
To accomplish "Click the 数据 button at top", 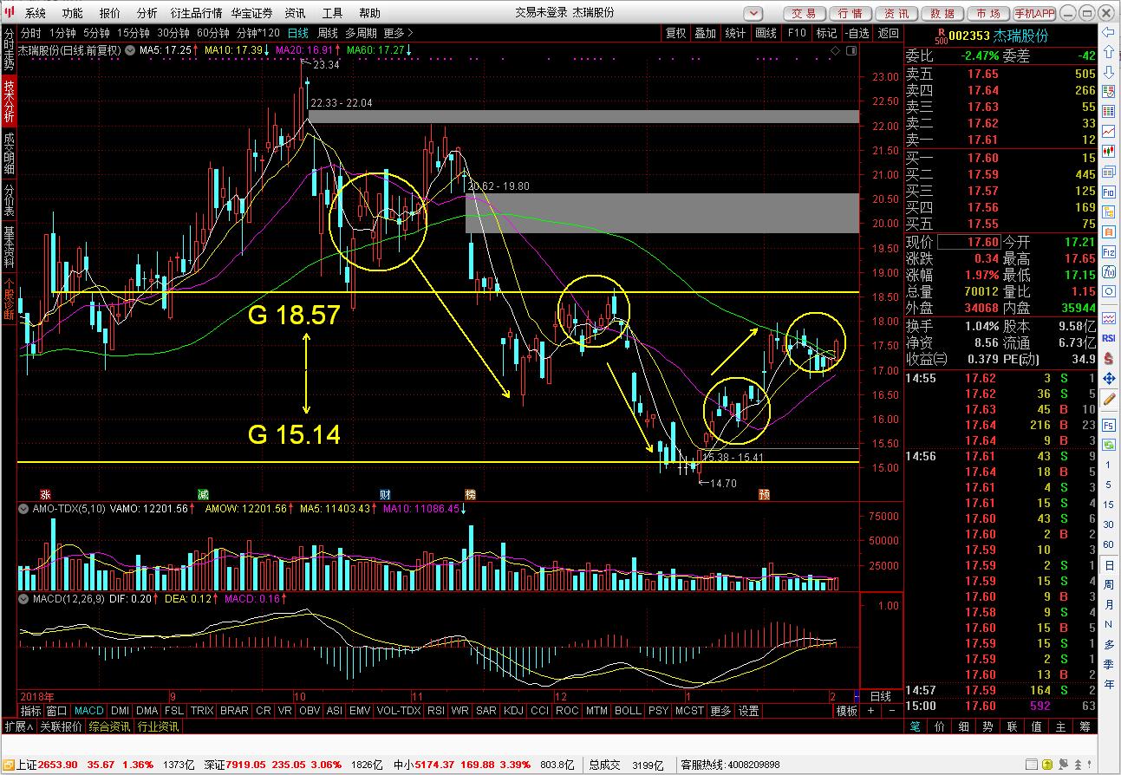I will [x=942, y=13].
